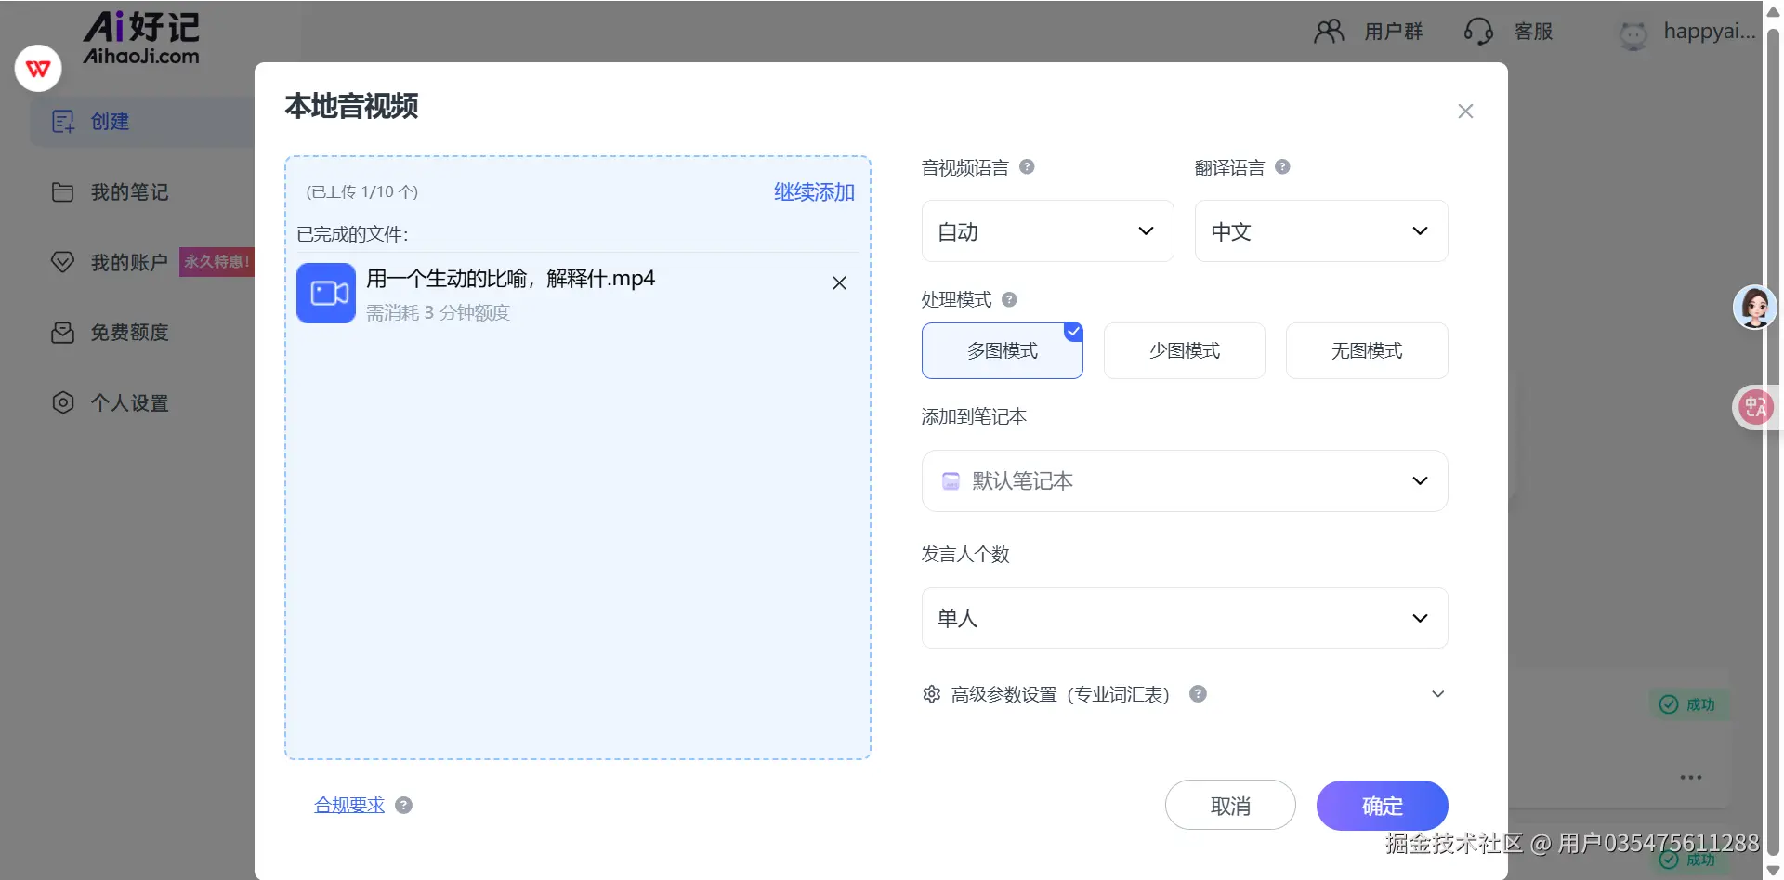
Task: Click the create note icon in sidebar
Action: click(x=62, y=122)
